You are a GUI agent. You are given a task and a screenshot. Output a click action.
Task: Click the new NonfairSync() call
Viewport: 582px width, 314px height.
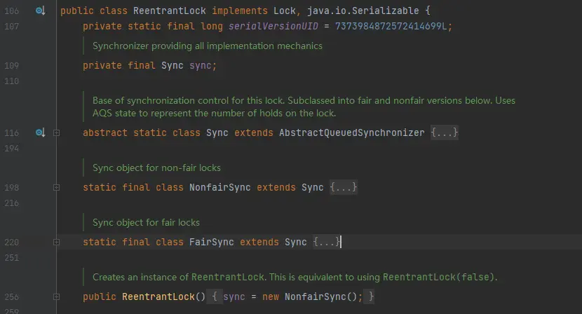coord(309,296)
